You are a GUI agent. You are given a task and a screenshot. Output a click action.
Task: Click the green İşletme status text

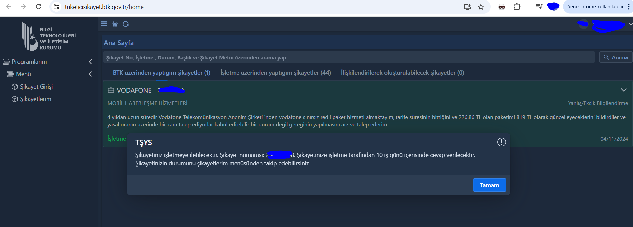(117, 139)
